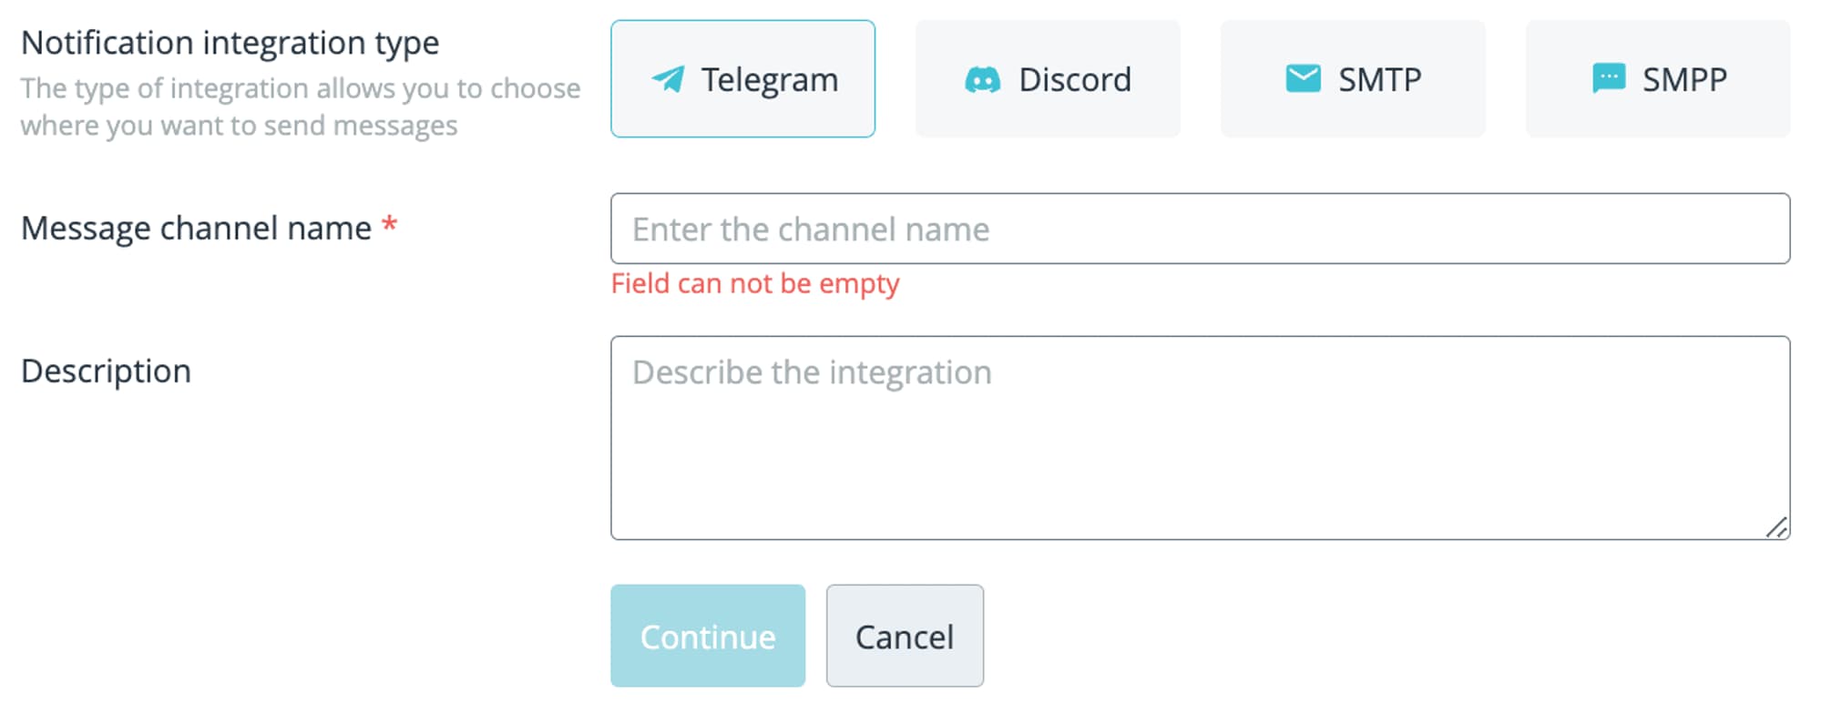Viewport: 1822px width, 714px height.
Task: Click the Notification integration type heading
Action: [x=230, y=43]
